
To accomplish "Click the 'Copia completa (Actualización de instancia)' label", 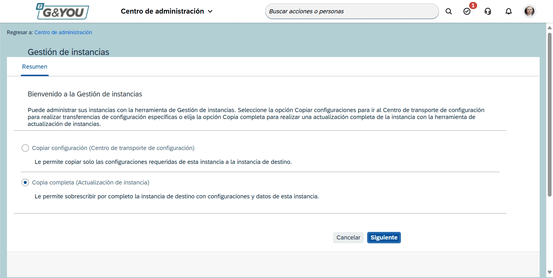I will coord(91,182).
